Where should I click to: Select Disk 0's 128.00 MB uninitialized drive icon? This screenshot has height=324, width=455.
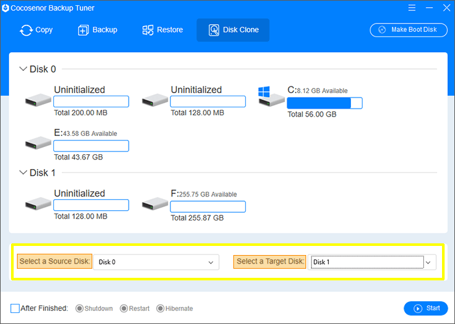[155, 100]
